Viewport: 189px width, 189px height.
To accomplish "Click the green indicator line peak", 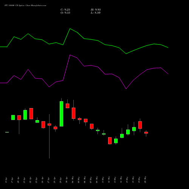I will 70,29.
